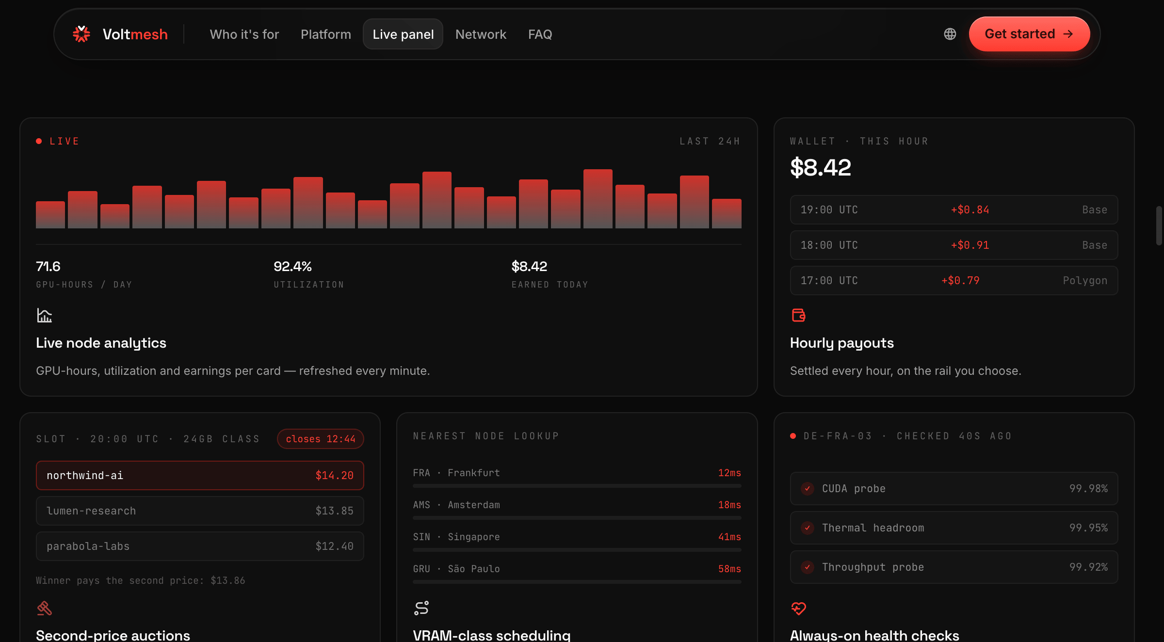This screenshot has height=642, width=1164.
Task: Click the Winner pays second price note
Action: [x=141, y=580]
